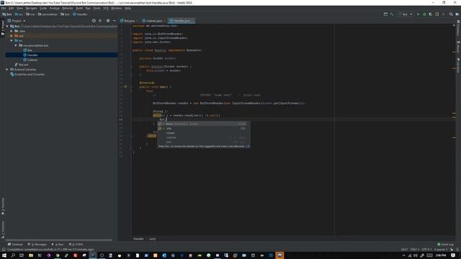
Task: Open the Navigate menu
Action: pyautogui.click(x=31, y=8)
